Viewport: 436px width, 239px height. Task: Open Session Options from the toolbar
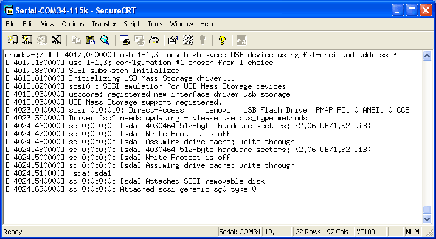click(x=173, y=40)
